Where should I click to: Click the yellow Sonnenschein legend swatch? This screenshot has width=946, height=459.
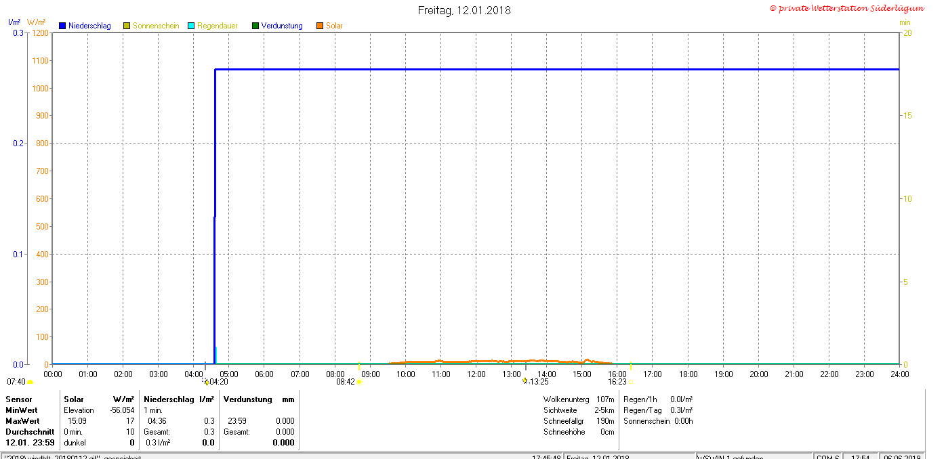pyautogui.click(x=127, y=26)
